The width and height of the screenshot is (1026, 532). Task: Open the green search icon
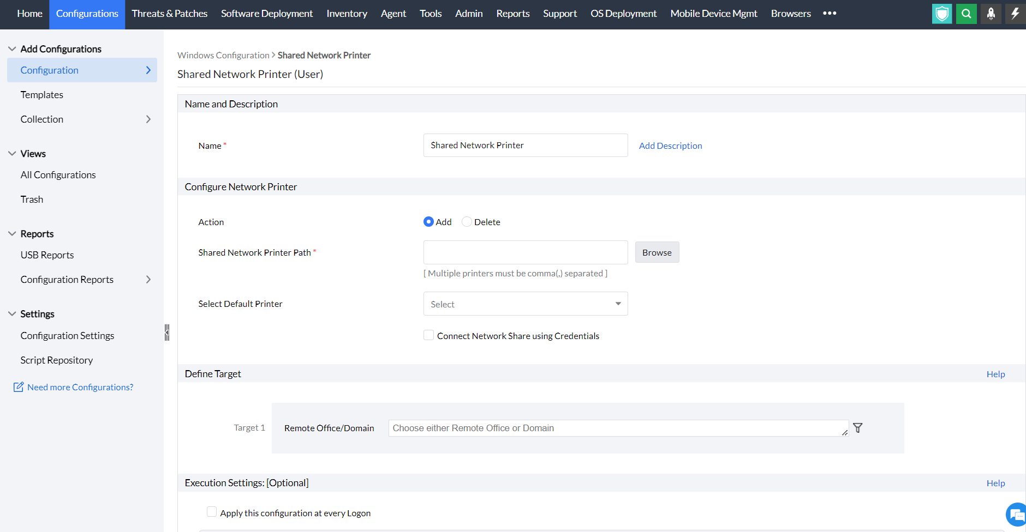(966, 14)
